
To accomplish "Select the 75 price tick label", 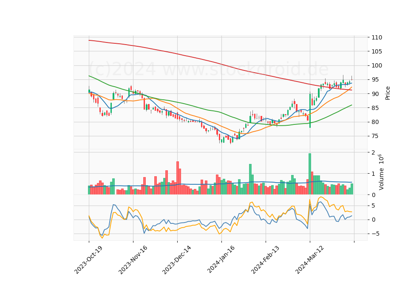I will [x=375, y=136].
